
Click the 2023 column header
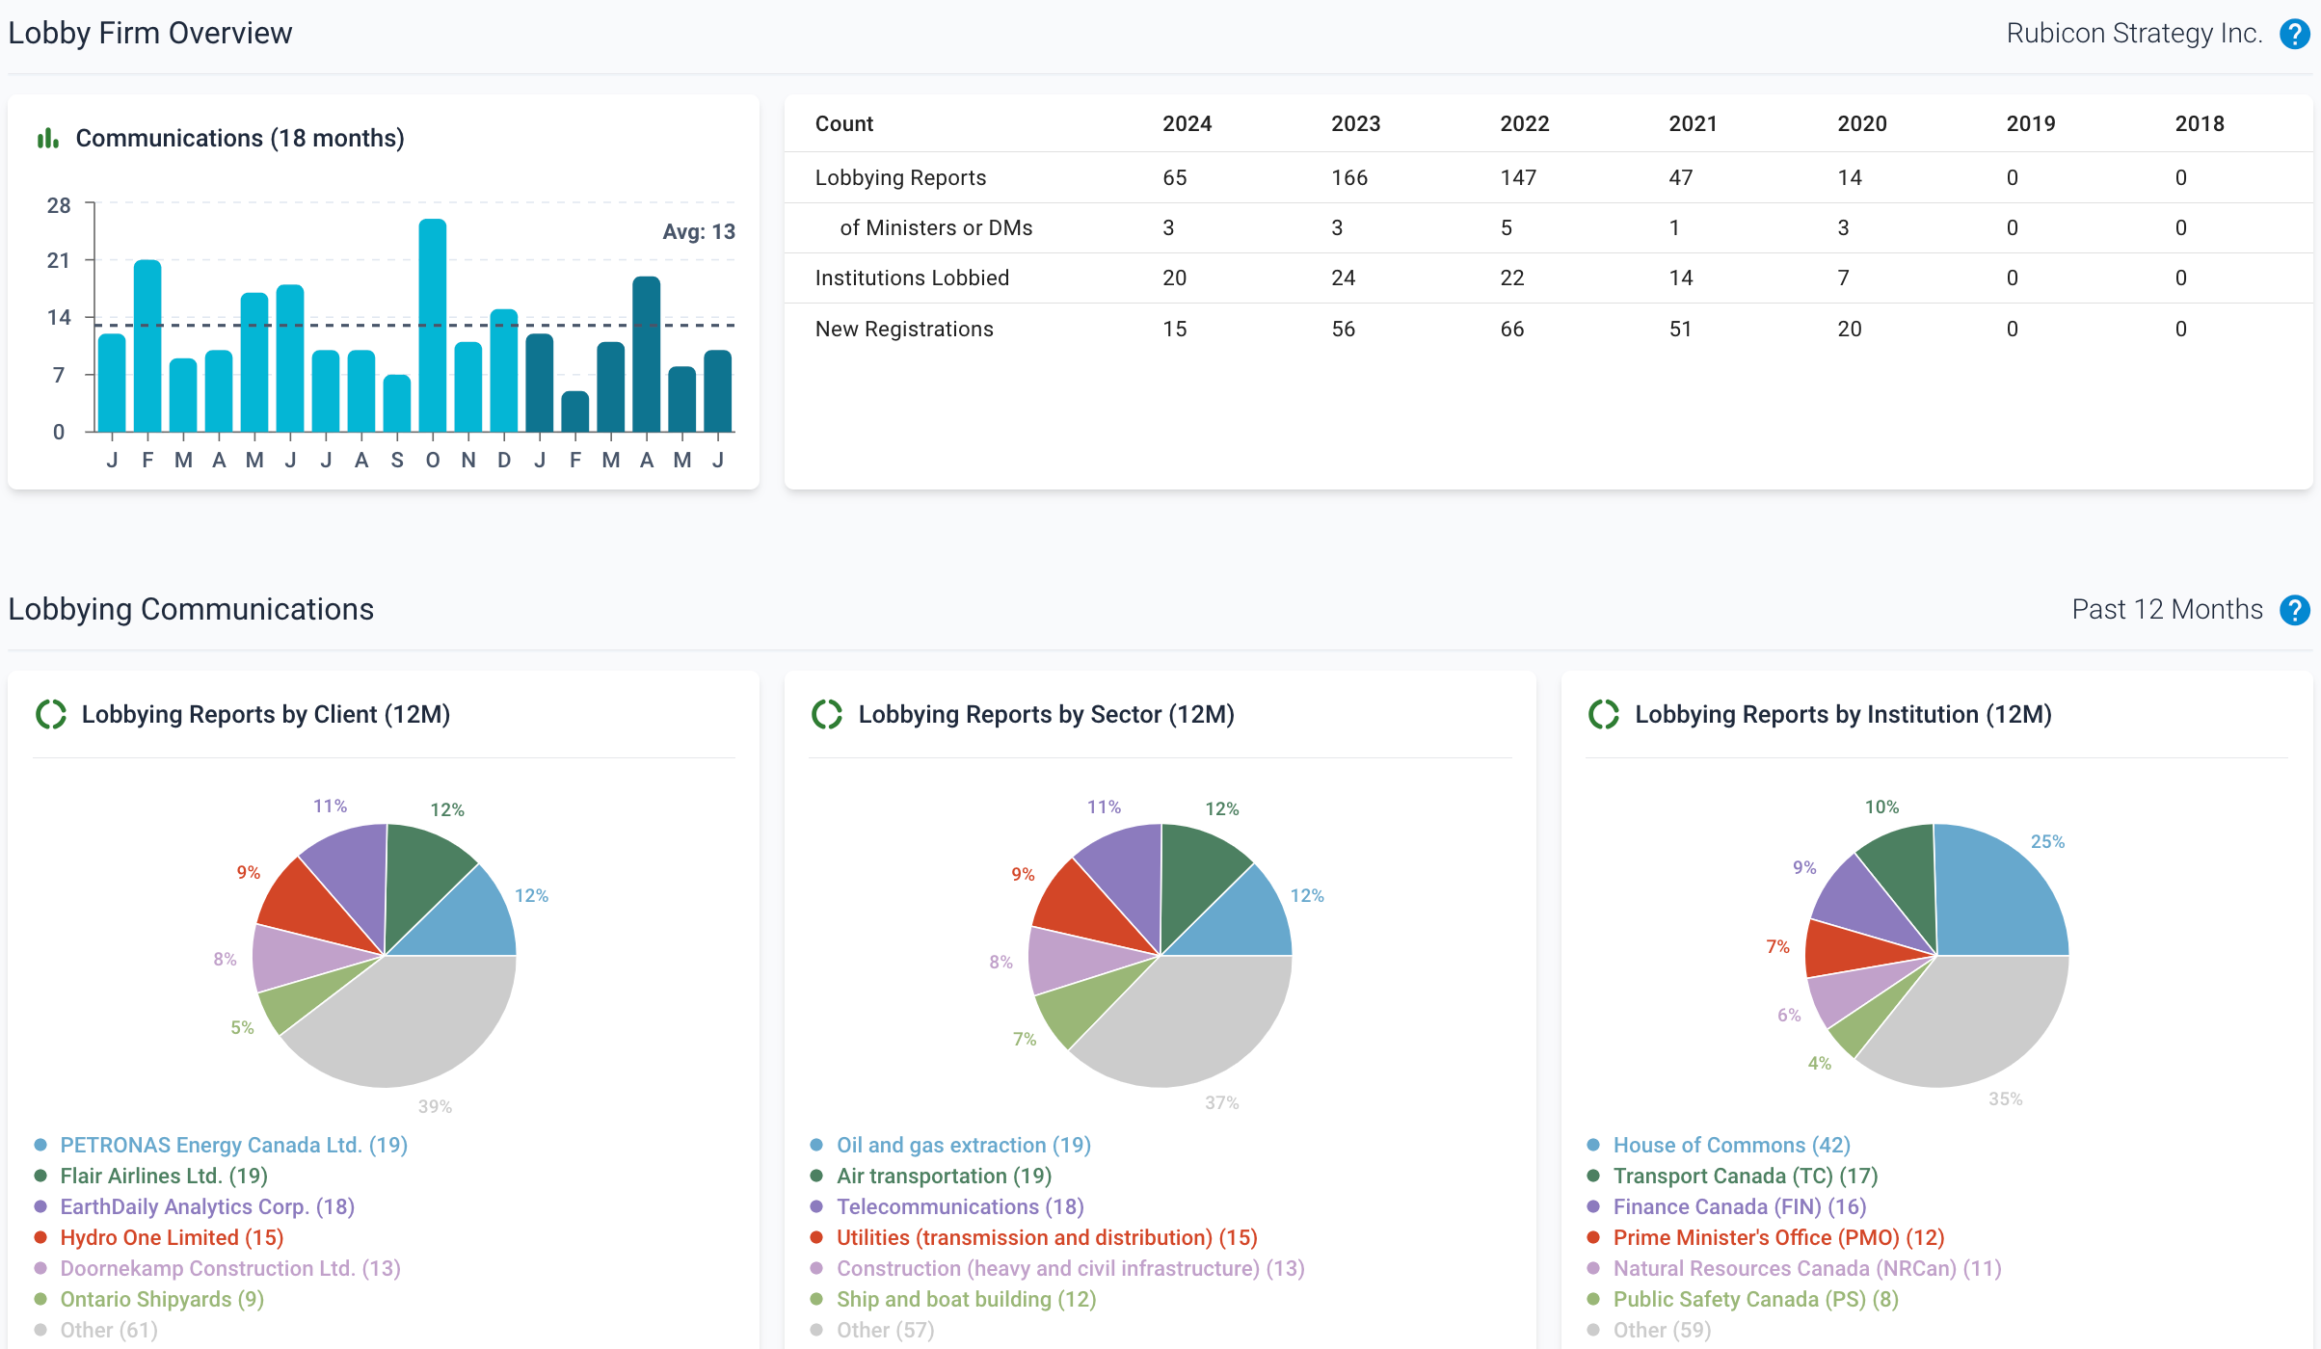coord(1355,123)
